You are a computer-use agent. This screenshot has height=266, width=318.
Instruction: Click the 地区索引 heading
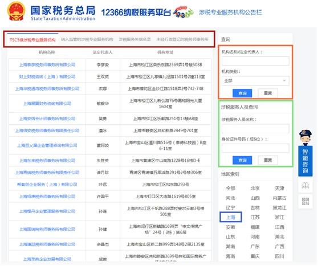pyautogui.click(x=230, y=174)
